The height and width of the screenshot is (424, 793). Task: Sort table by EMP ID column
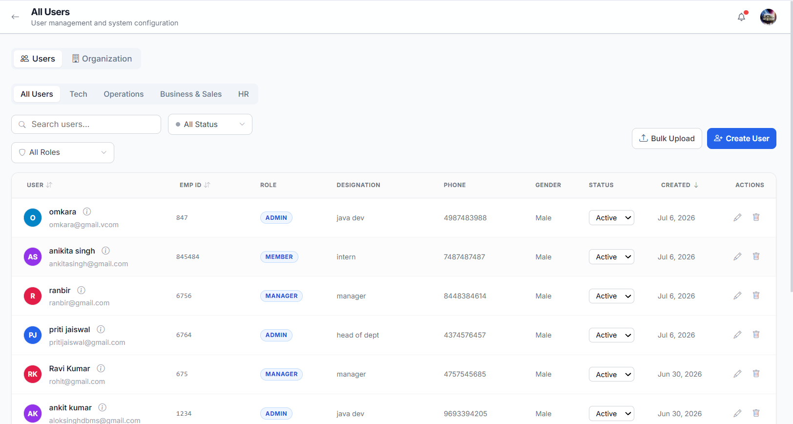[195, 185]
